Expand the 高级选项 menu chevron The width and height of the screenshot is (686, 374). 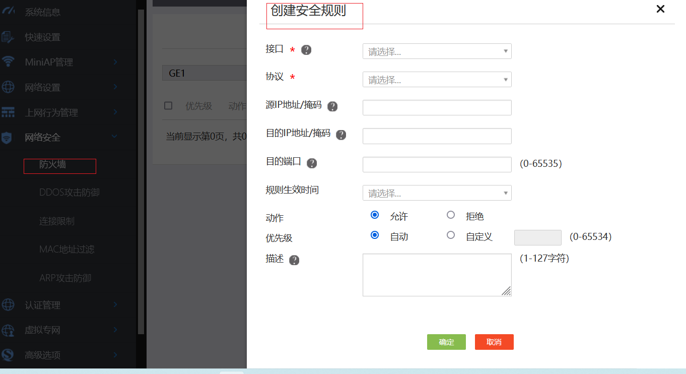tap(115, 355)
